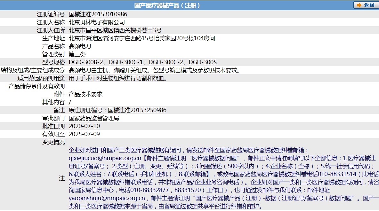Click the 注册证编号 label

click(51, 14)
